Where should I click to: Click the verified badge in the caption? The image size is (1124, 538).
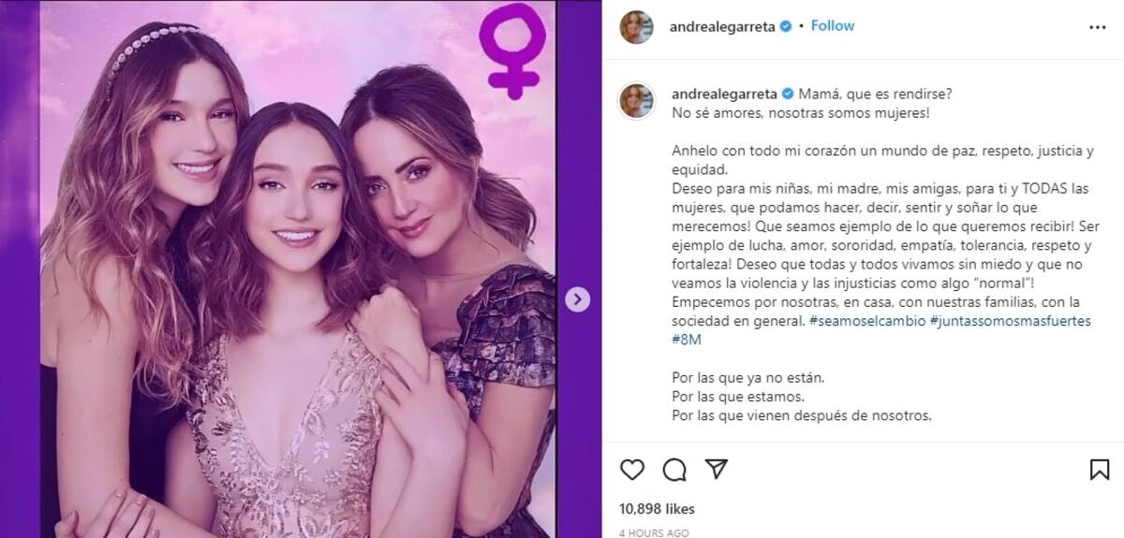pos(788,94)
